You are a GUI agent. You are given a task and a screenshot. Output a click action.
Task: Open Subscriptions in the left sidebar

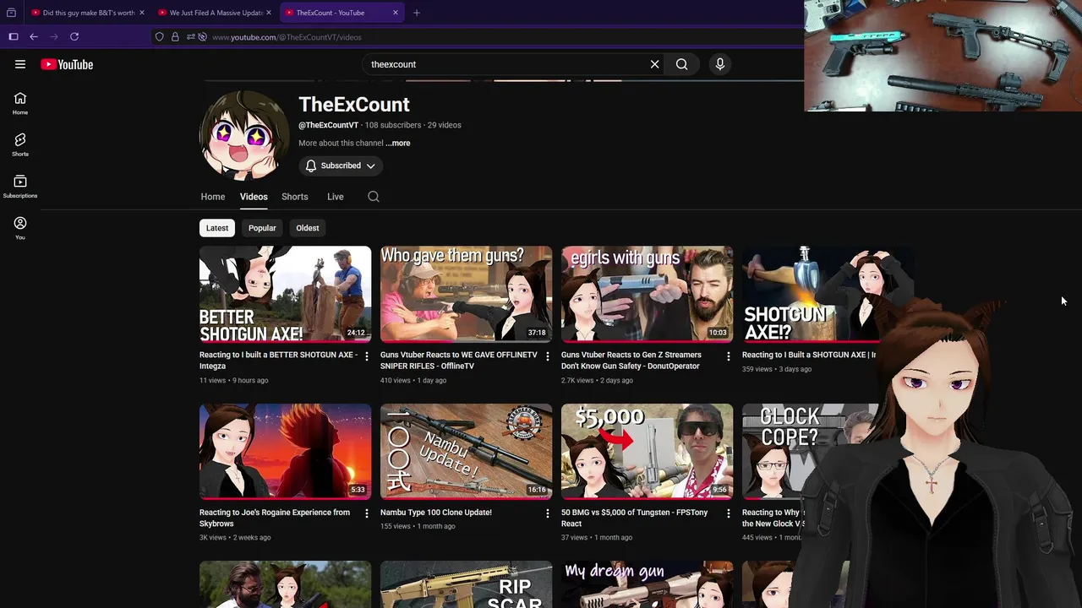tap(20, 187)
